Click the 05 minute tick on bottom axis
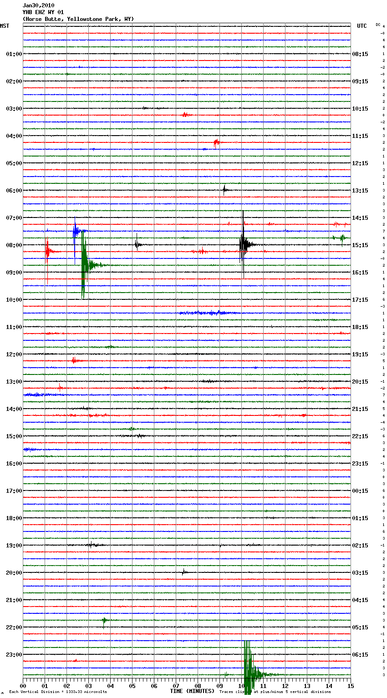387x698 pixels. tap(132, 686)
